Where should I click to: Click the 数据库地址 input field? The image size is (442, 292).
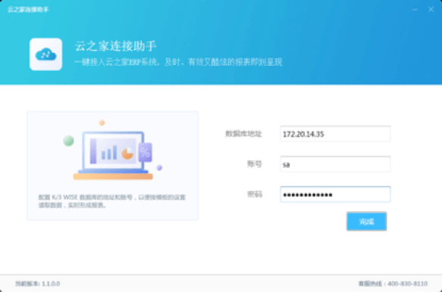335,134
